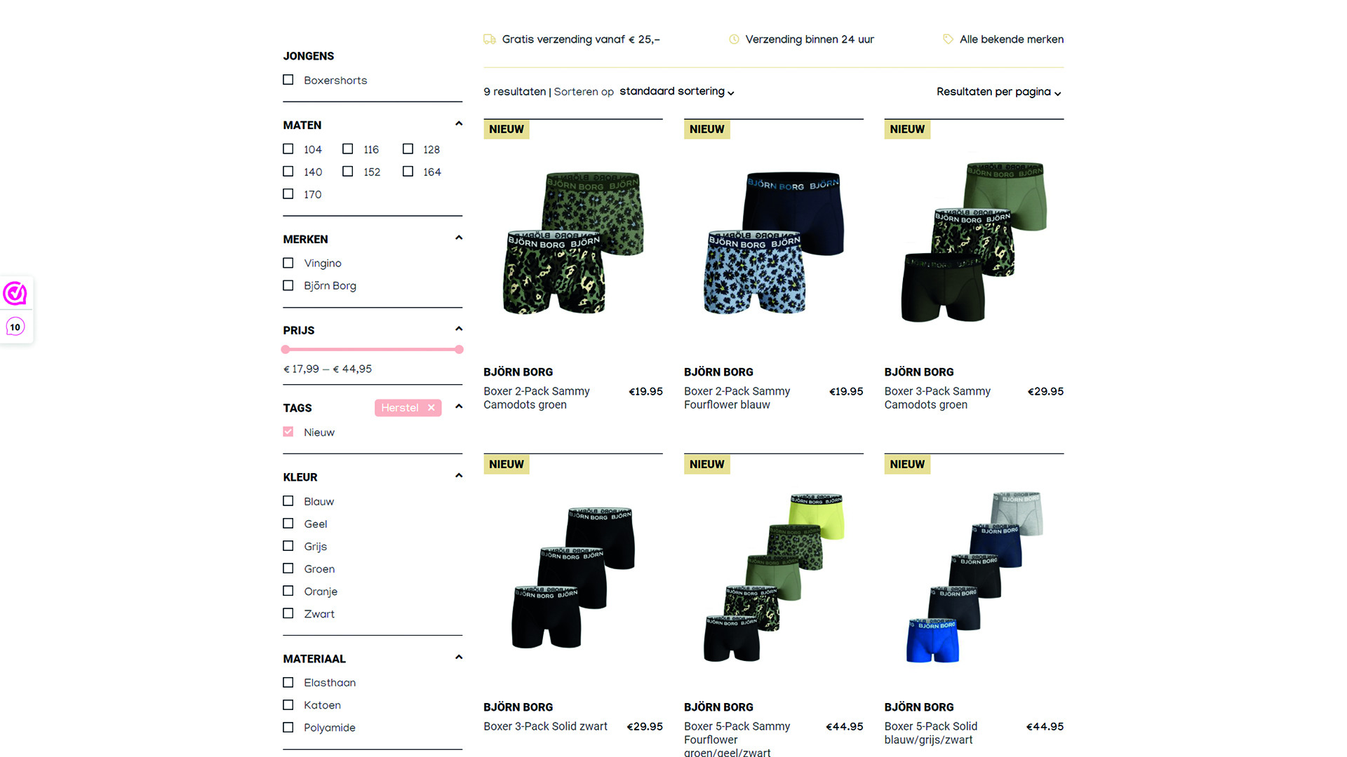The height and width of the screenshot is (757, 1347).
Task: Click the tag icon beside Alle bekende merken
Action: click(948, 39)
